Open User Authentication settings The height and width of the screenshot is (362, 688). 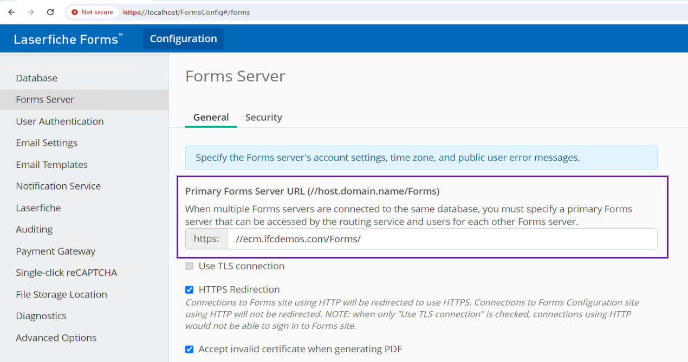tap(60, 121)
